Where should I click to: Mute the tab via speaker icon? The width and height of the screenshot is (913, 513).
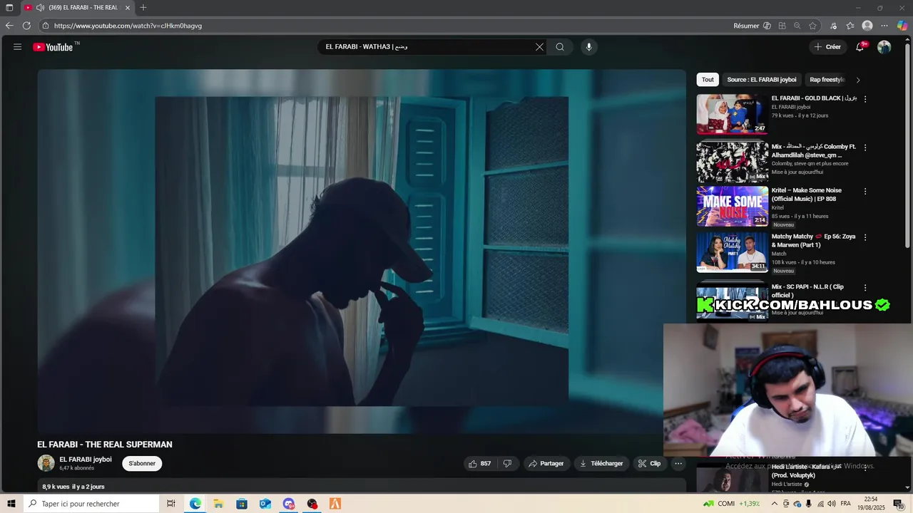click(41, 7)
